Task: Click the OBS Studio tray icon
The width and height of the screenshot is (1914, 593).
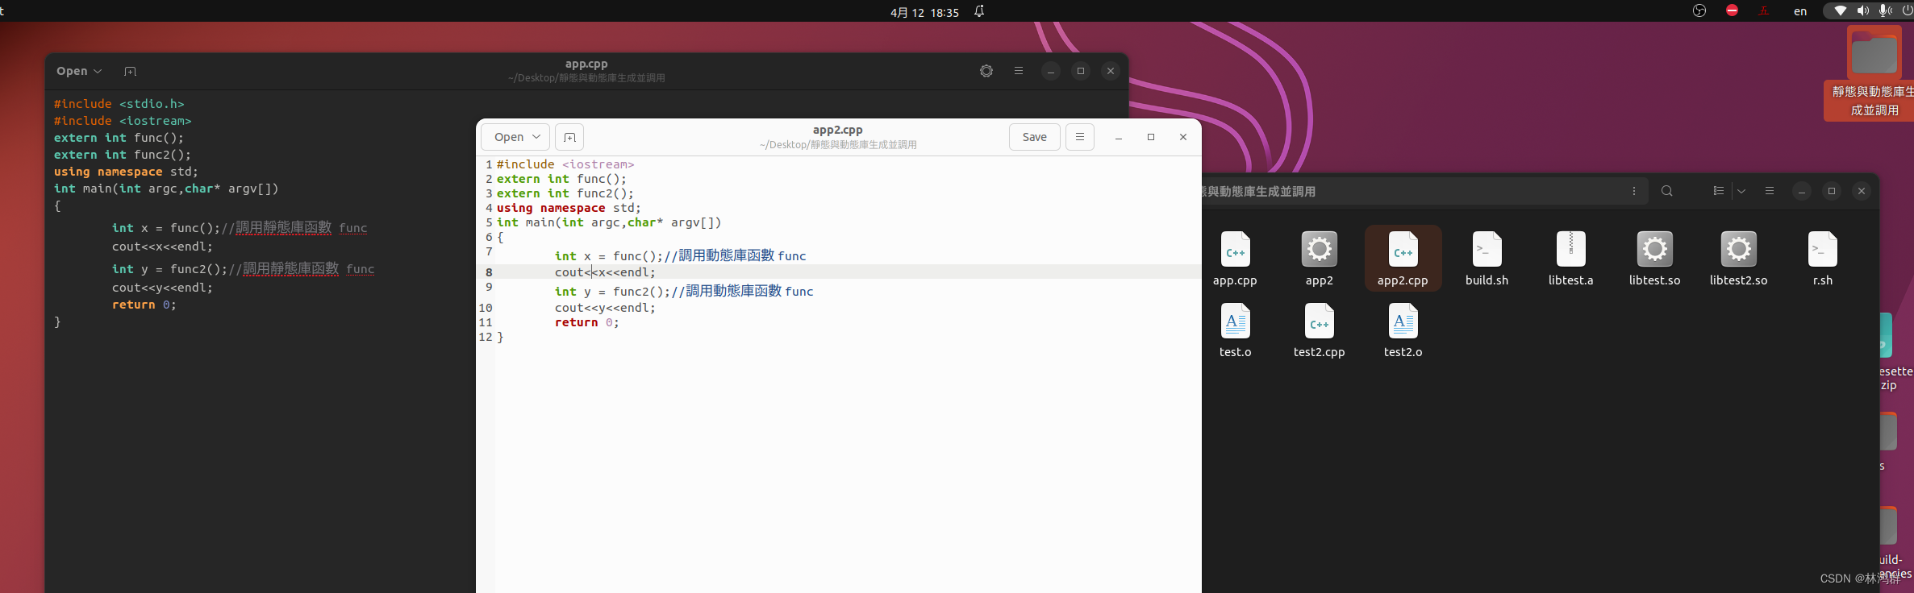Action: tap(1699, 10)
